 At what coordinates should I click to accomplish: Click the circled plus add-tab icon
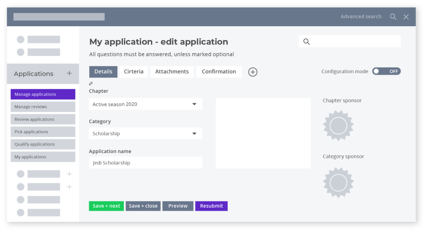[x=252, y=72]
